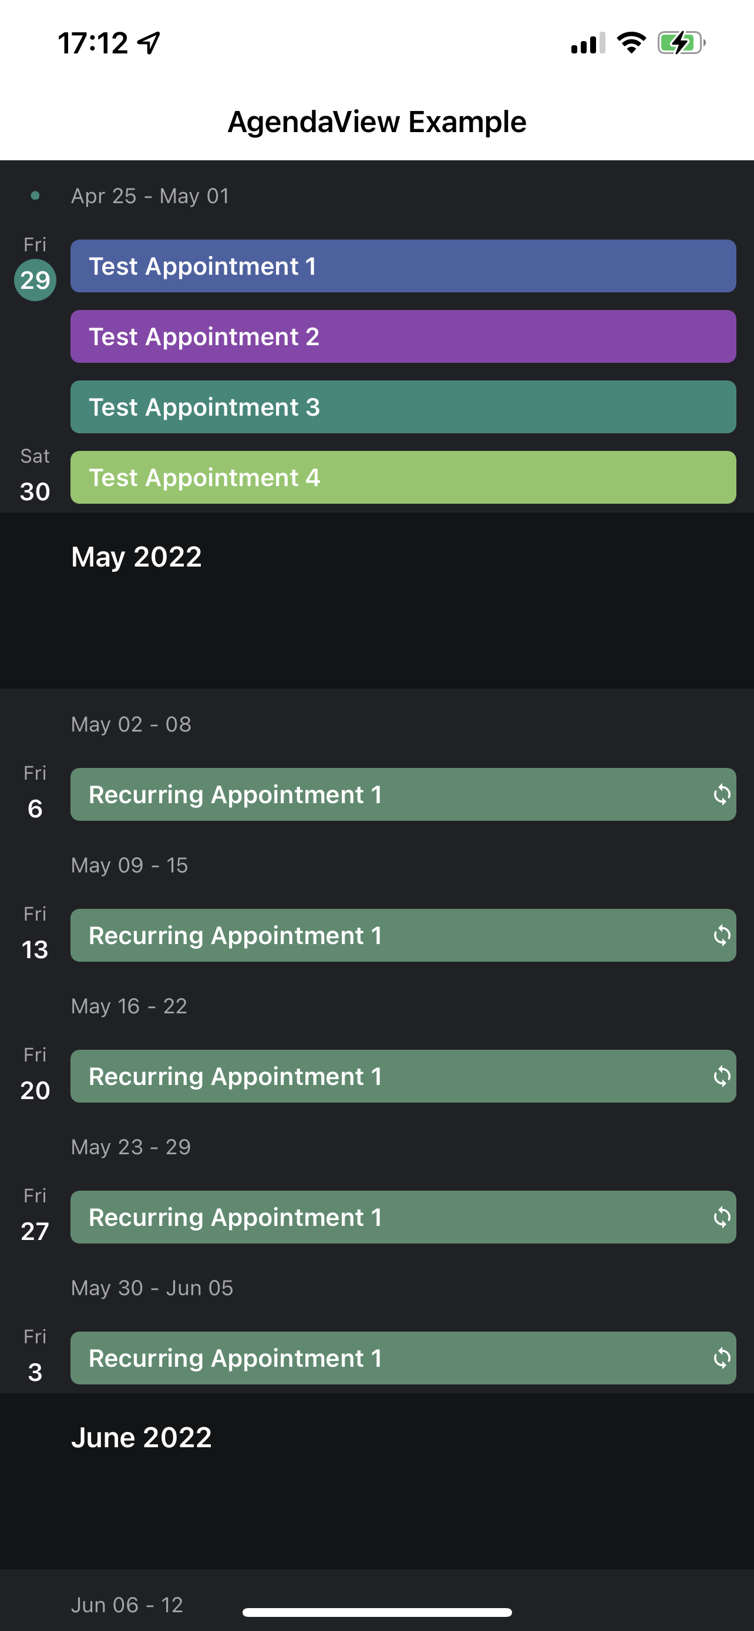Open Test Appointment 1

tap(403, 266)
